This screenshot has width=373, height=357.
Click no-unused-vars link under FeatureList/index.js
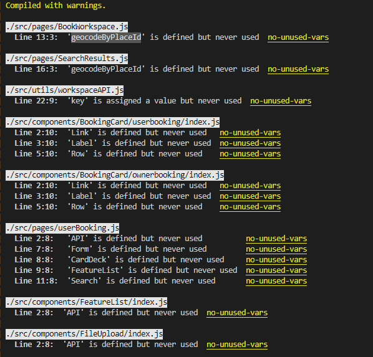click(237, 313)
